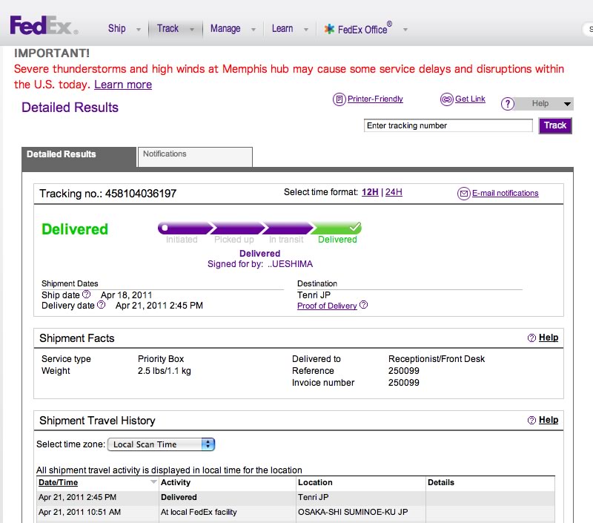This screenshot has width=593, height=523.
Task: Expand the Learn menu arrow
Action: coord(306,30)
